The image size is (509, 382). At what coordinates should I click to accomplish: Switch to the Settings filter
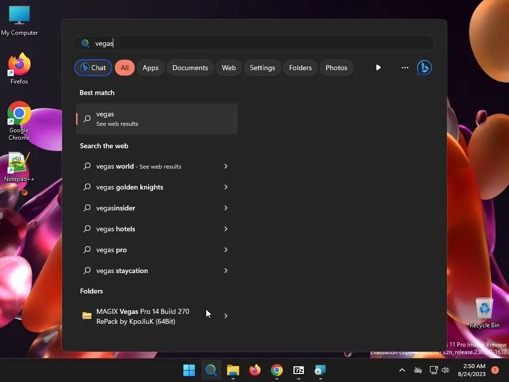coord(262,68)
